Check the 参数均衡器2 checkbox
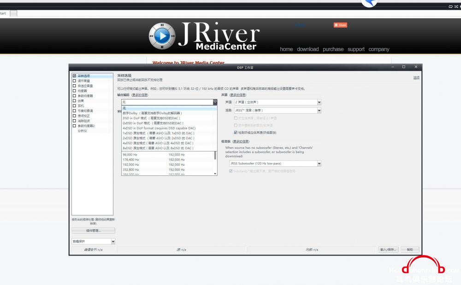The height and width of the screenshot is (285, 461). (x=74, y=126)
